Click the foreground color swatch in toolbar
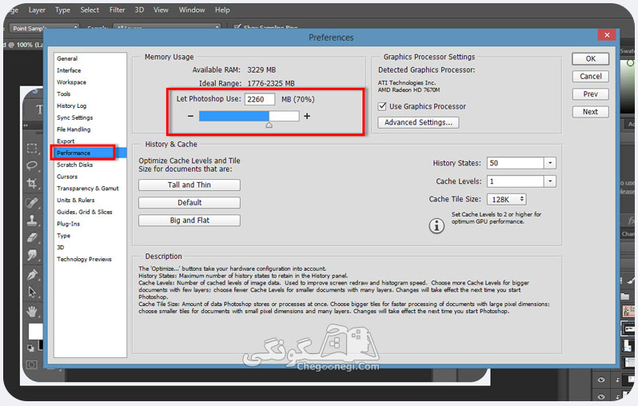The width and height of the screenshot is (638, 406). pyautogui.click(x=35, y=331)
